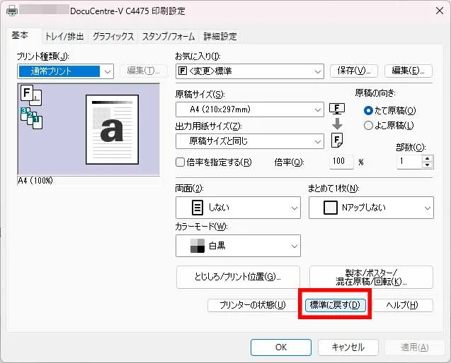The image size is (451, 363).
Task: Select the たて原稿 portrait radio button
Action: point(368,111)
